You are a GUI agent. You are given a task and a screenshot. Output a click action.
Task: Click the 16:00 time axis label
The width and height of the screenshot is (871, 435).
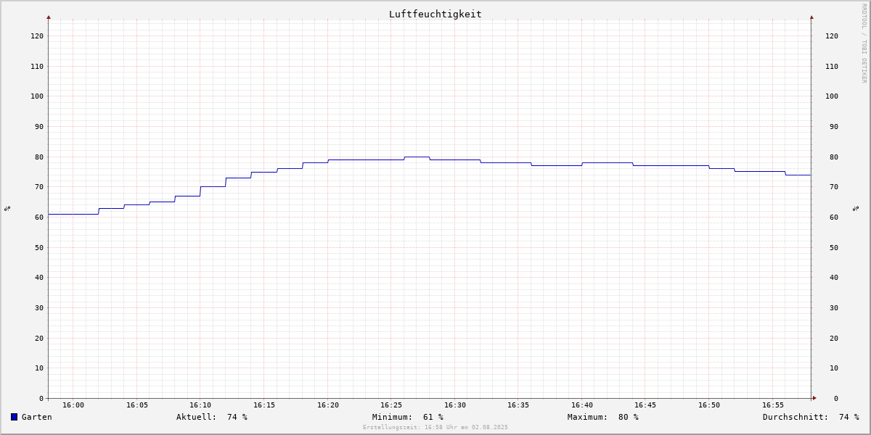click(x=73, y=405)
